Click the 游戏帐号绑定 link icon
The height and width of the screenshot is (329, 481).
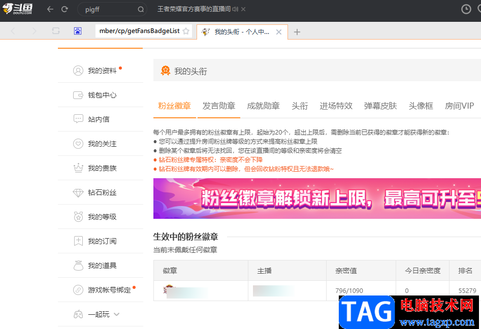click(78, 290)
